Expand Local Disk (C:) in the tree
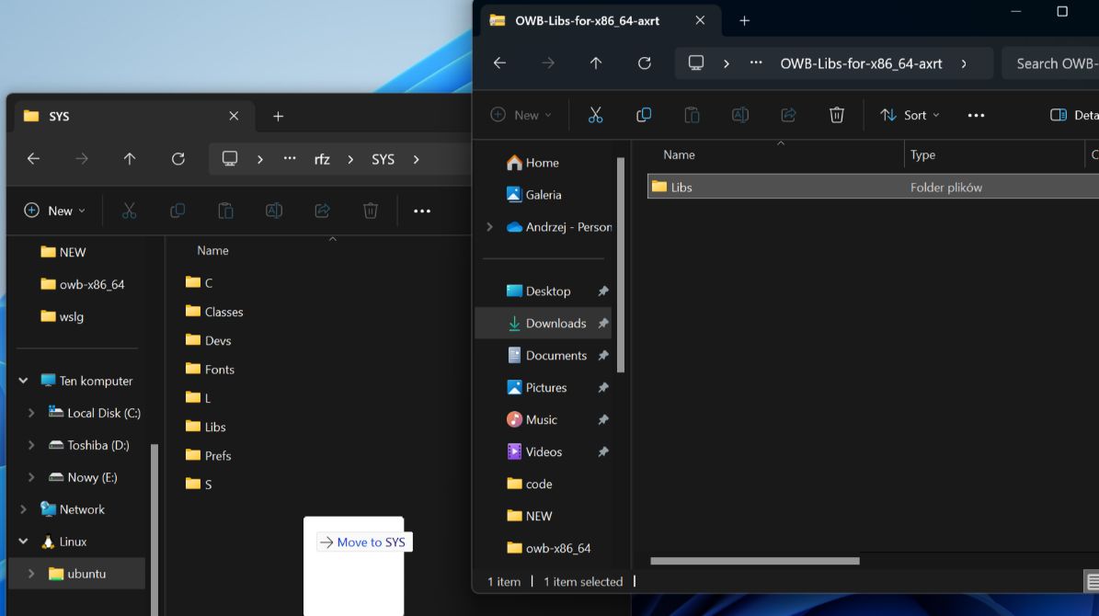 (31, 413)
